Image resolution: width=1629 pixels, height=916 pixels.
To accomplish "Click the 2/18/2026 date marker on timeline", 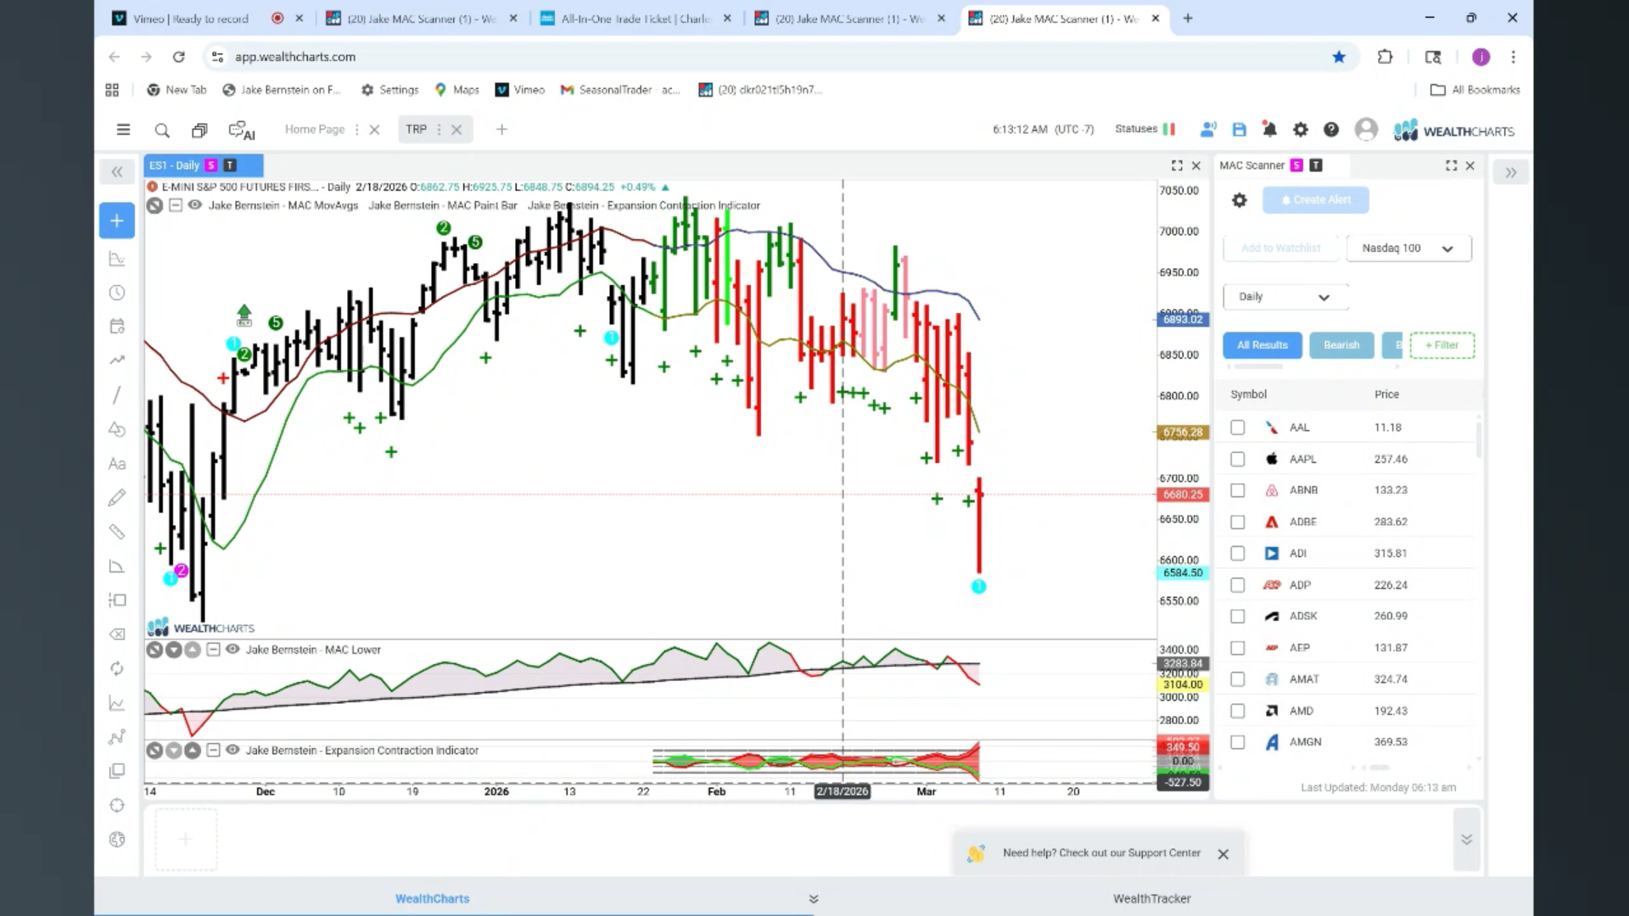I will (x=842, y=791).
